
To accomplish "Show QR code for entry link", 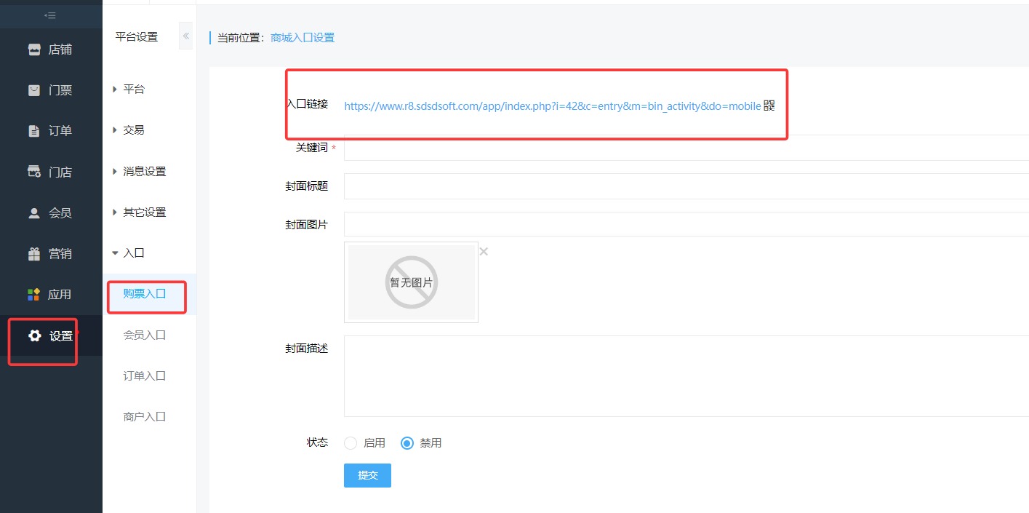I will 769,106.
